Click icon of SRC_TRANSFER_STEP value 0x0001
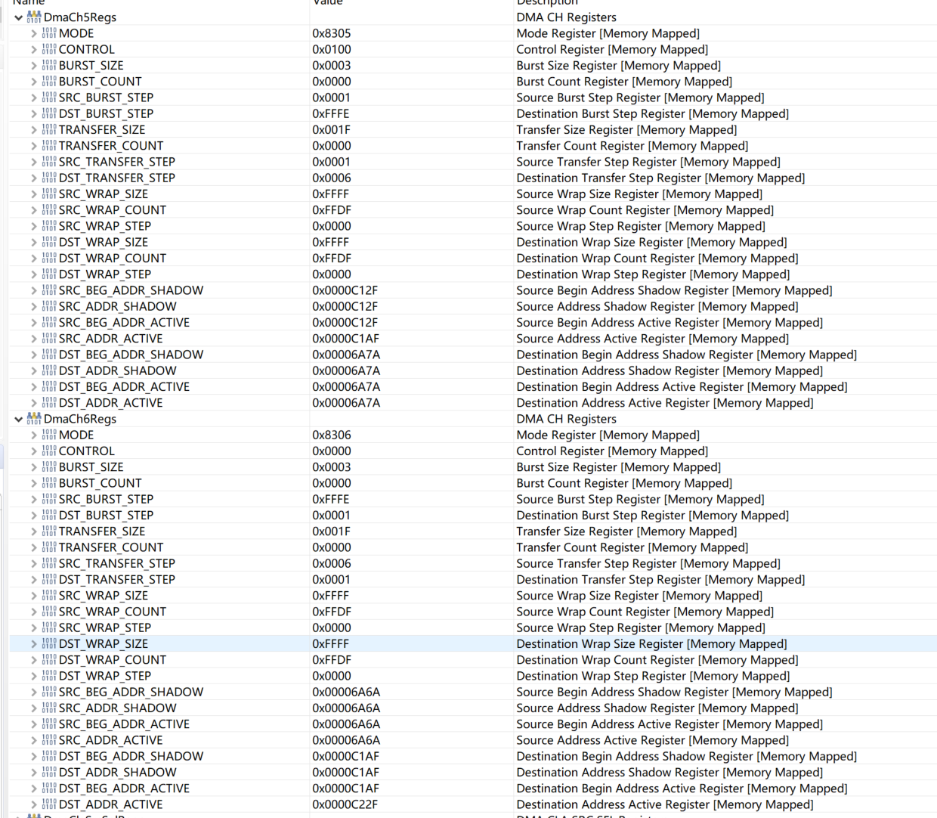The height and width of the screenshot is (818, 937). (49, 162)
